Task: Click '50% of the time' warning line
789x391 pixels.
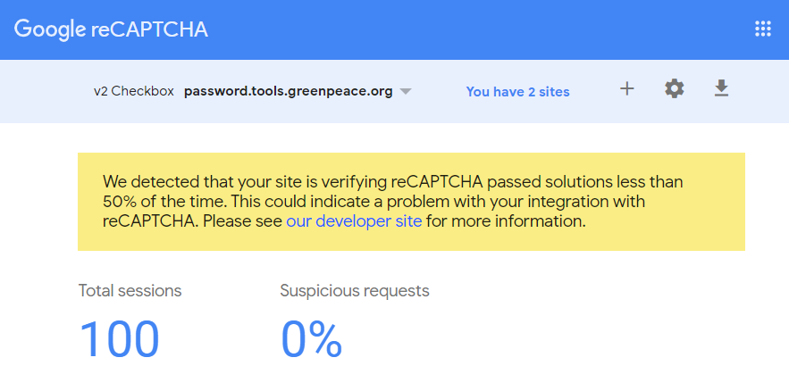Action: point(374,202)
